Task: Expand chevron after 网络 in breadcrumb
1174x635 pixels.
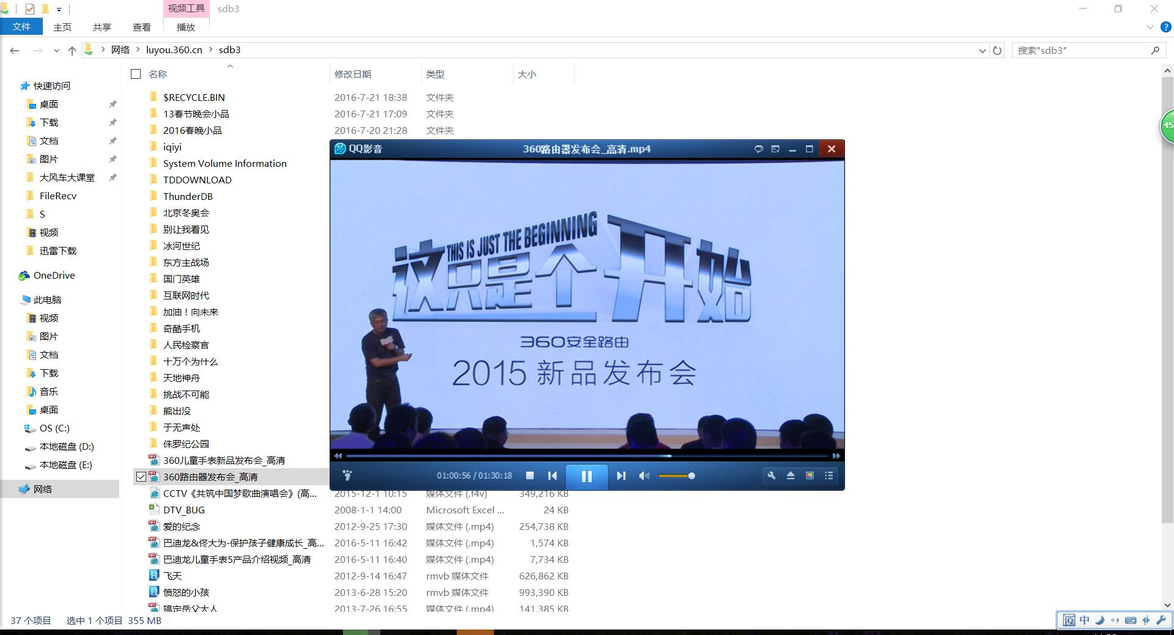Action: tap(138, 50)
